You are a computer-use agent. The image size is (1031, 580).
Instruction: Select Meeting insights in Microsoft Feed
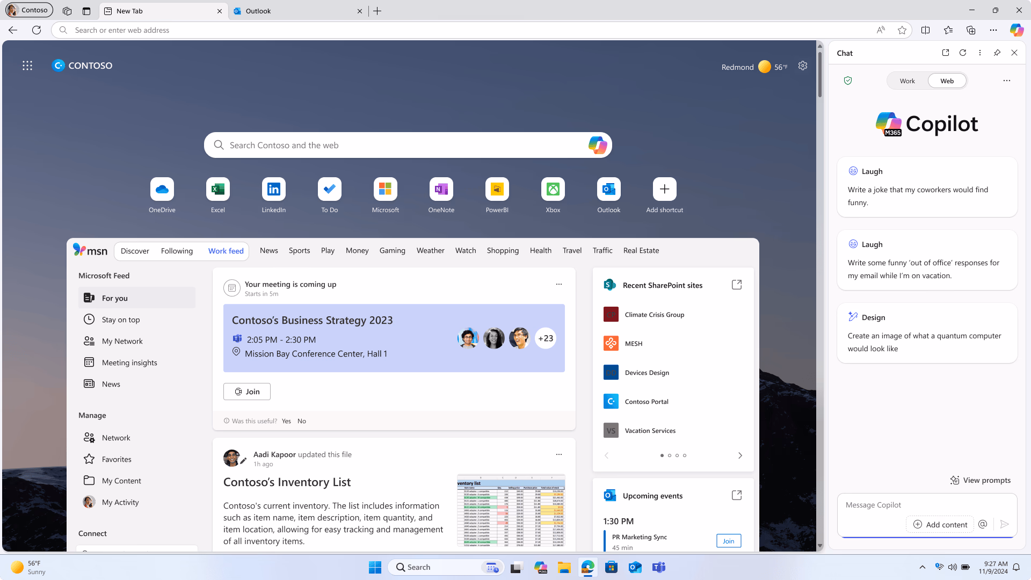pyautogui.click(x=137, y=363)
